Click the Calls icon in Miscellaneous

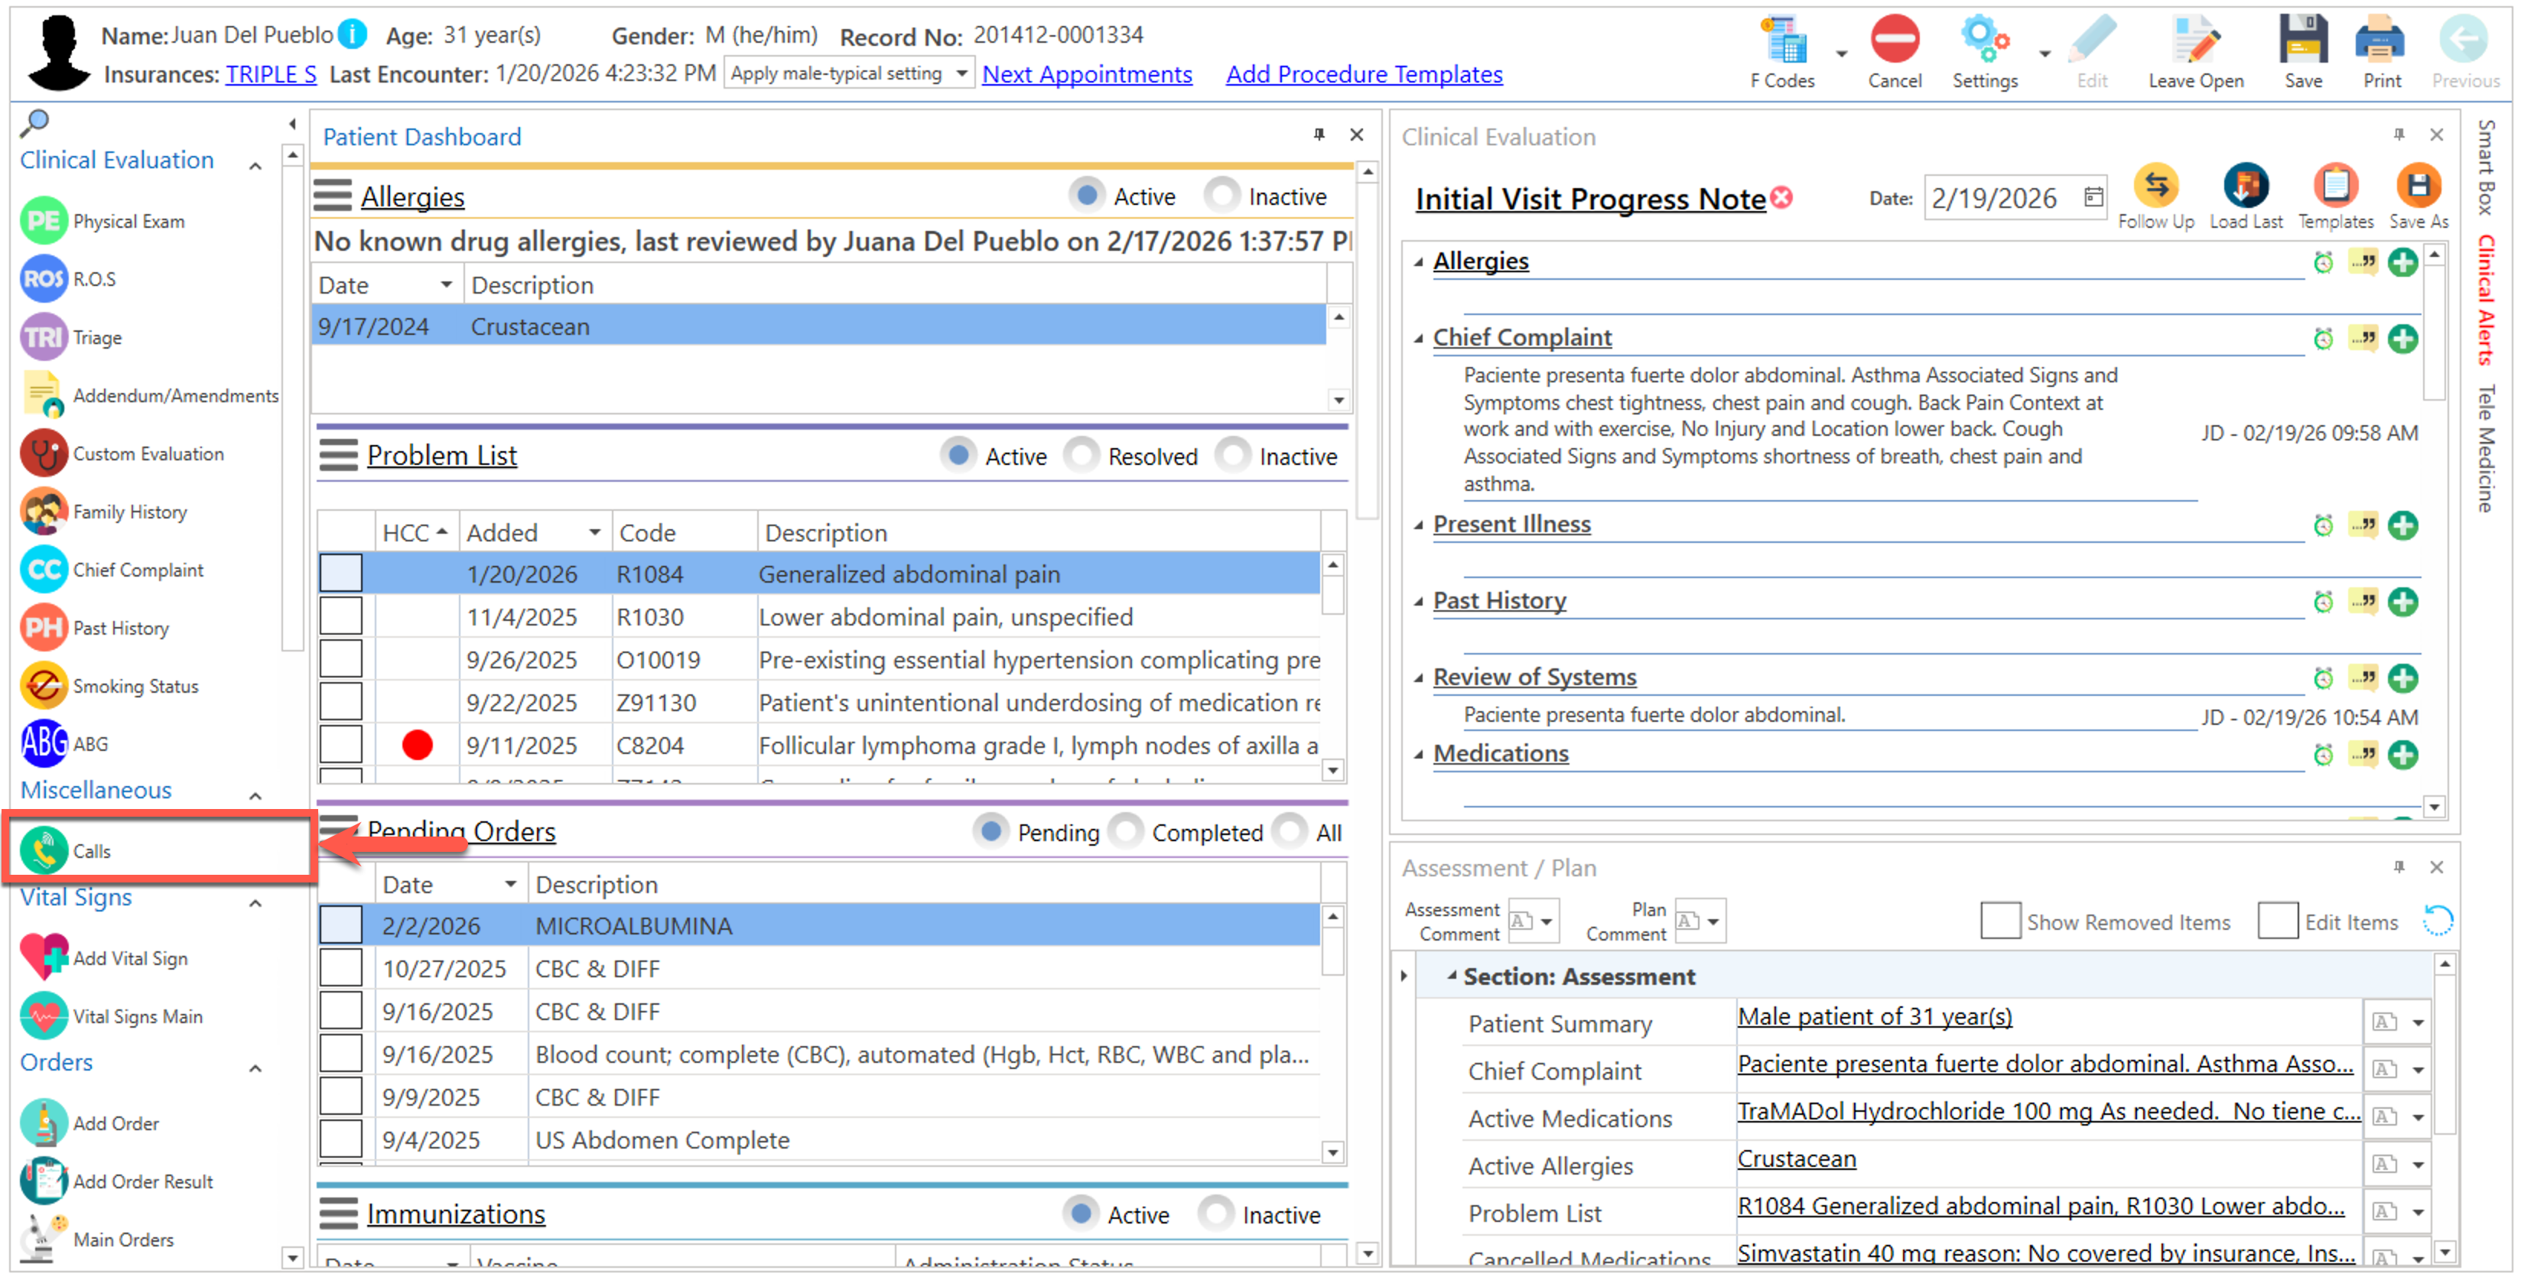pos(44,850)
